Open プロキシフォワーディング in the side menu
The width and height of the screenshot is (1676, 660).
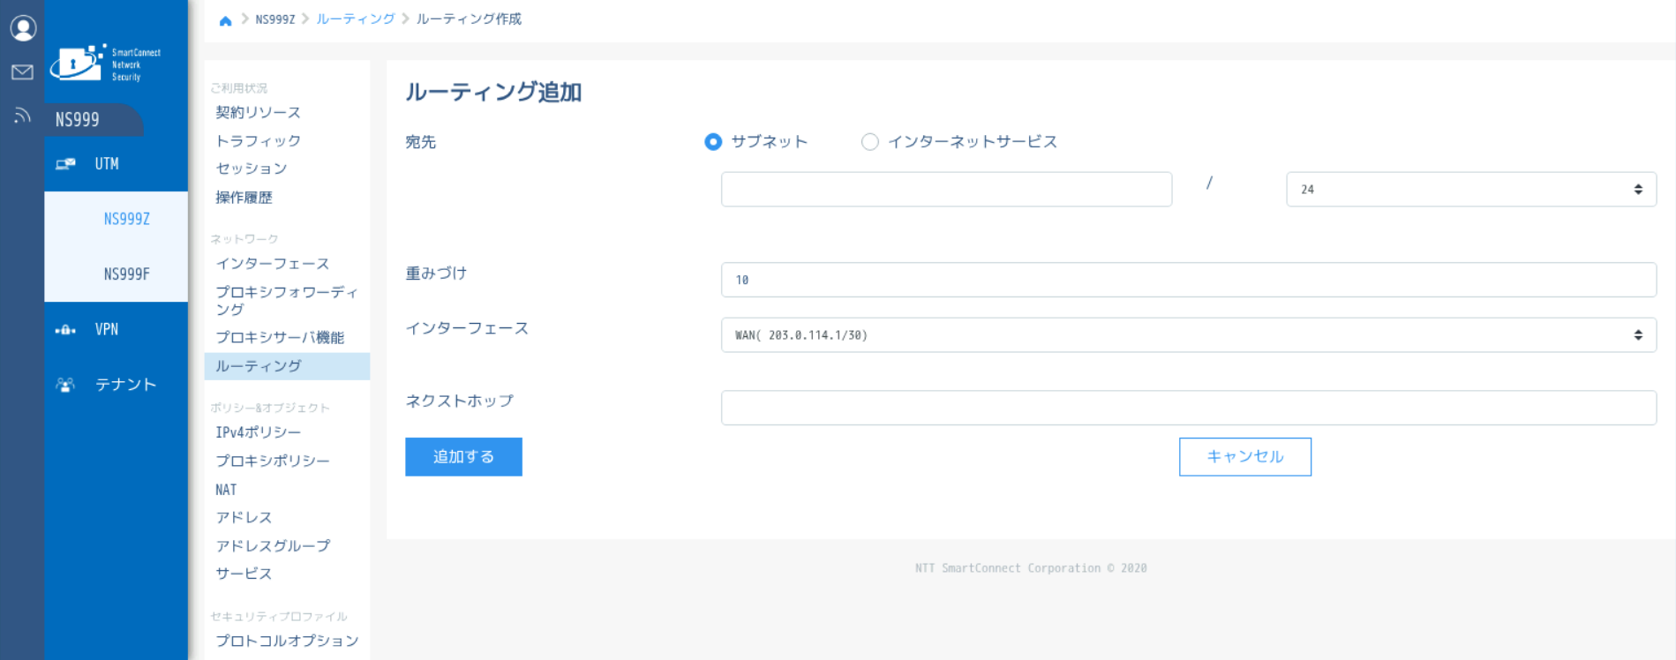[x=287, y=301]
